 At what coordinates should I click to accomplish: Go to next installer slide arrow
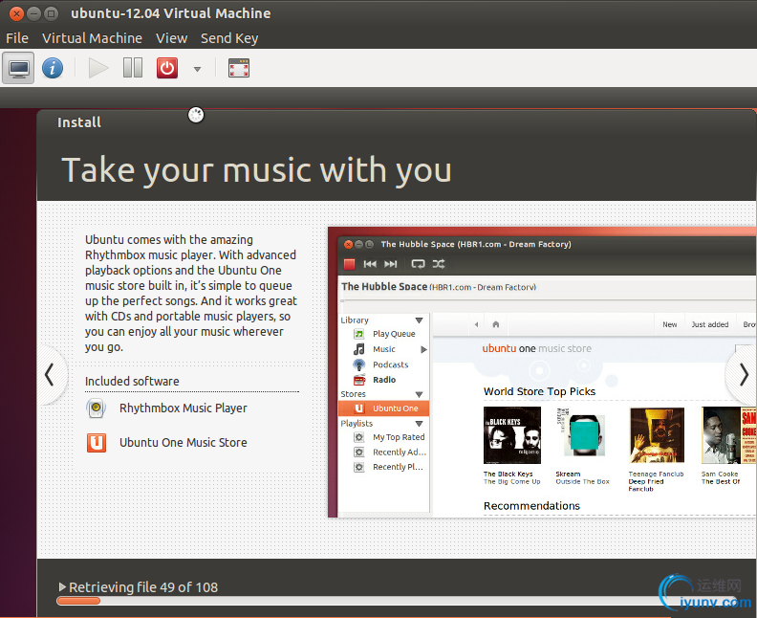pos(744,375)
